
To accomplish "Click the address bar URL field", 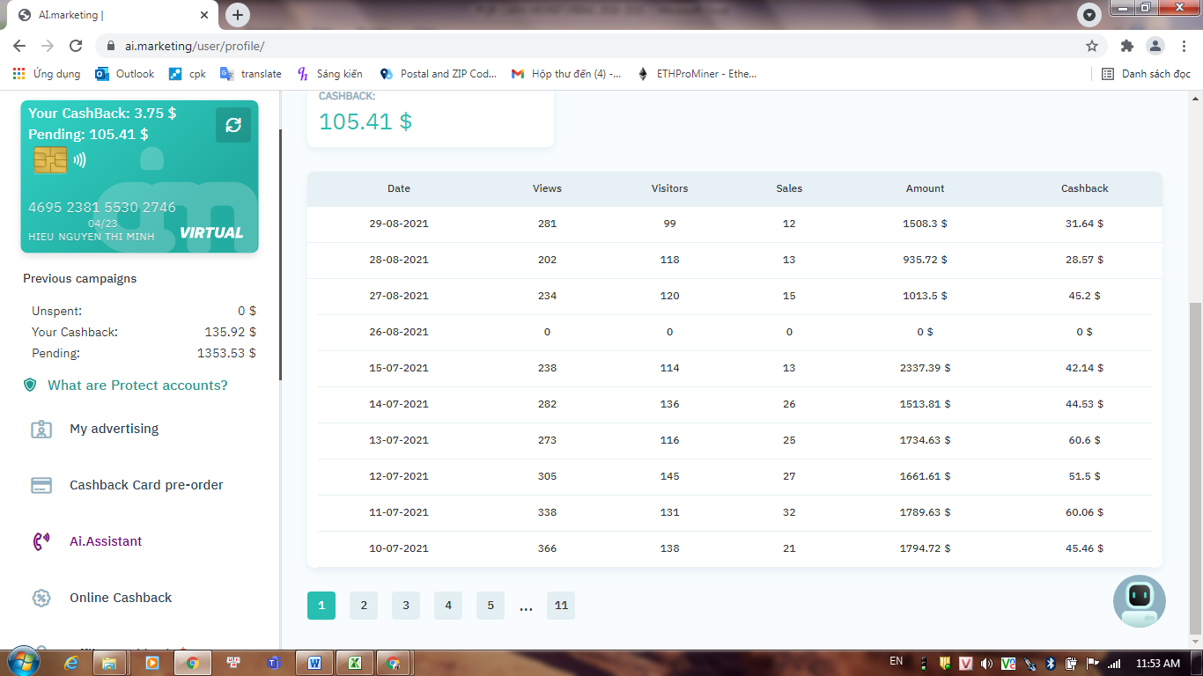I will (x=528, y=46).
